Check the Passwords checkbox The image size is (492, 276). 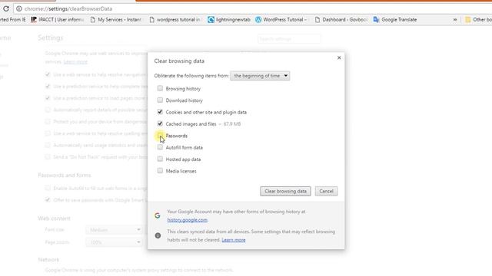point(160,135)
